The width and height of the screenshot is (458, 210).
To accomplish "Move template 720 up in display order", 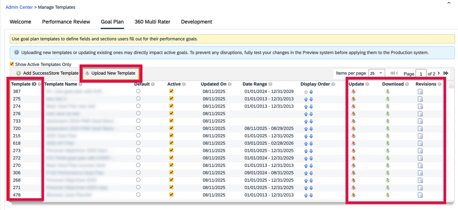I will coord(306,129).
